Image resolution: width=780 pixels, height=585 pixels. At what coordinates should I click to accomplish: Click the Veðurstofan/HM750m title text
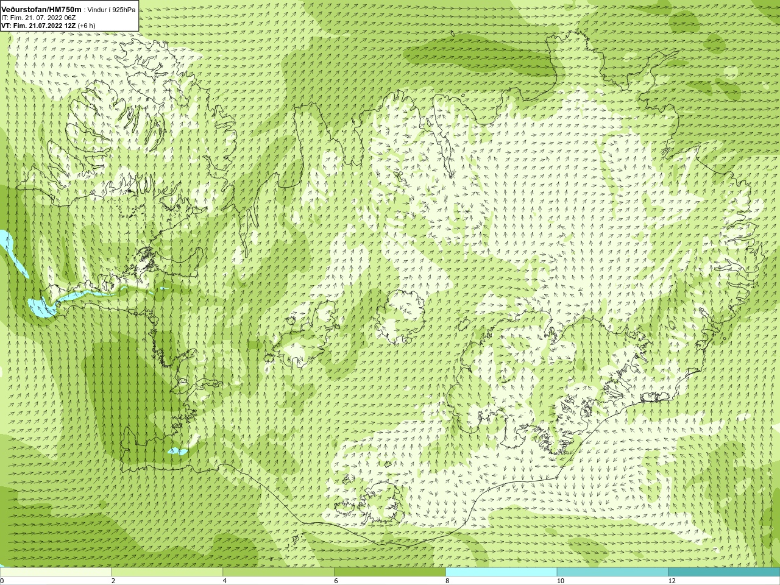tap(41, 10)
